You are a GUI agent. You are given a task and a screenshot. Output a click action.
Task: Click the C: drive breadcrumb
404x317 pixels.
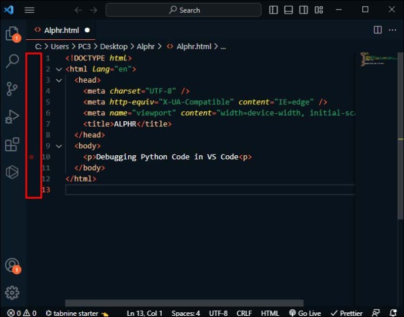(39, 47)
